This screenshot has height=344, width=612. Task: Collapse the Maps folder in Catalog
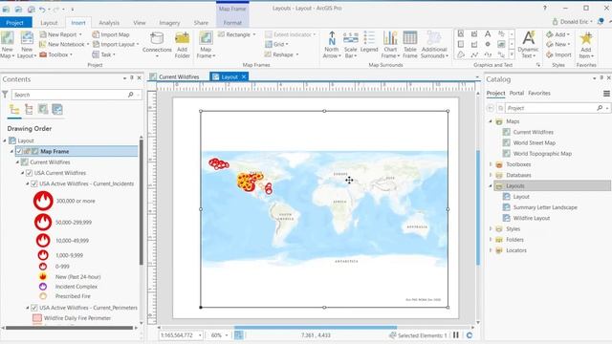click(x=491, y=121)
